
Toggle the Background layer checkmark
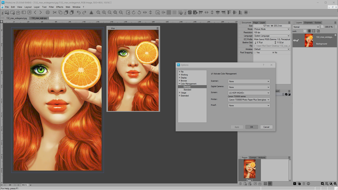[298, 40]
